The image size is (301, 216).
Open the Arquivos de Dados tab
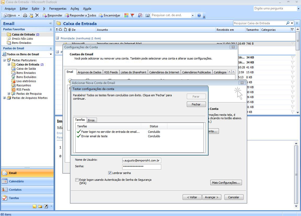click(x=89, y=72)
